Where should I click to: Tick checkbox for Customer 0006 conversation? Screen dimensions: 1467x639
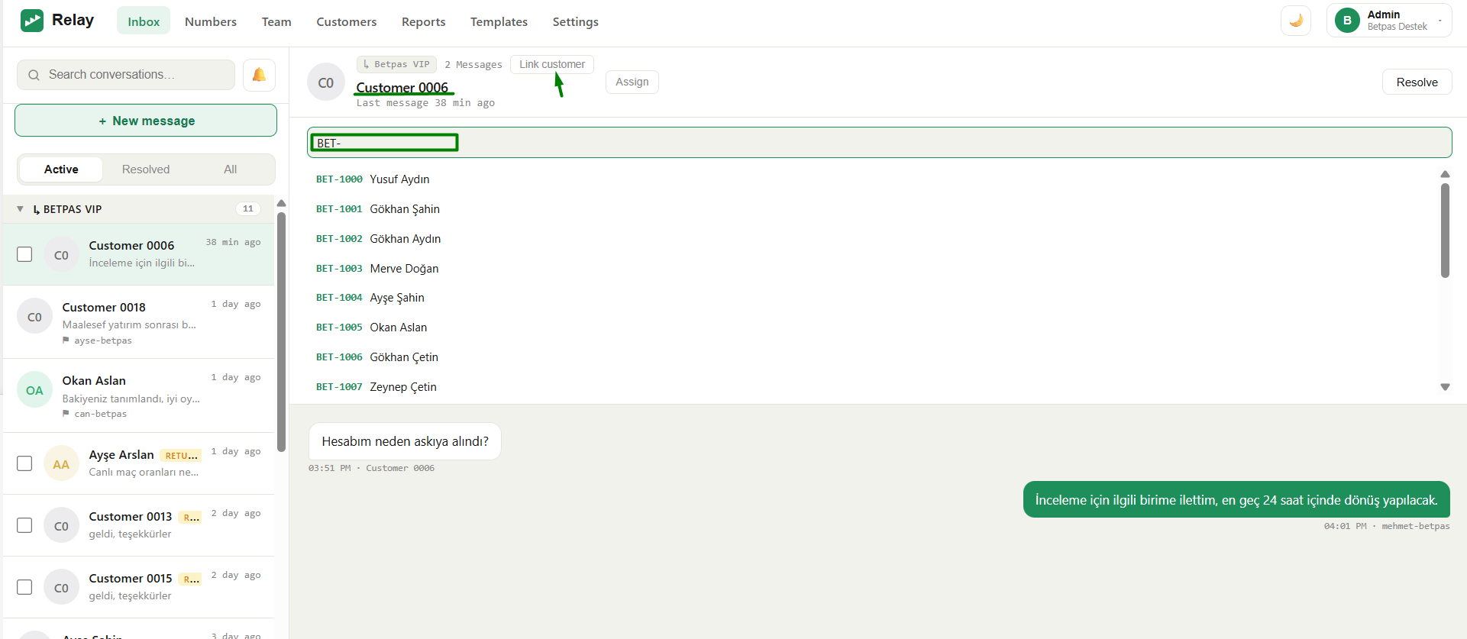pos(24,254)
